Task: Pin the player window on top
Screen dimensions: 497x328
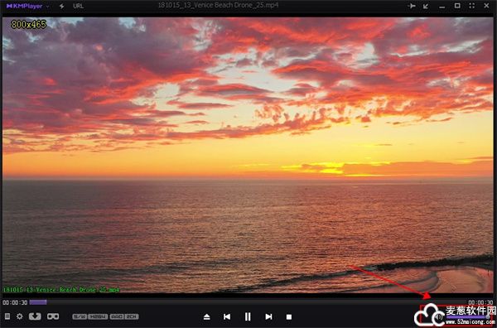Action: pos(412,6)
